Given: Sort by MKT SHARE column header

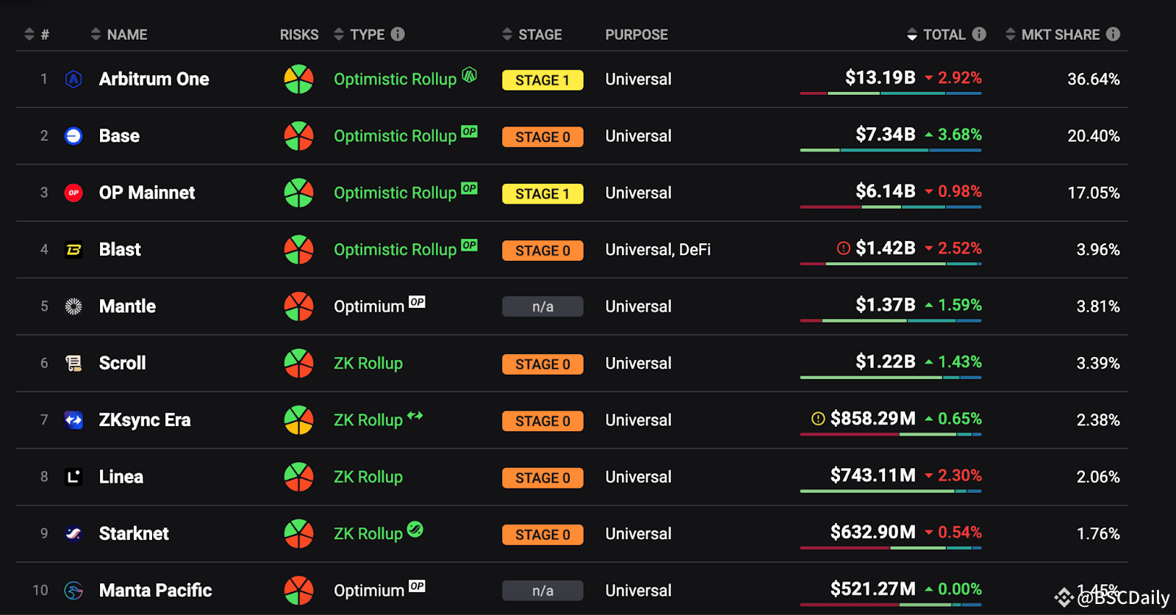Looking at the screenshot, I should click(1060, 35).
